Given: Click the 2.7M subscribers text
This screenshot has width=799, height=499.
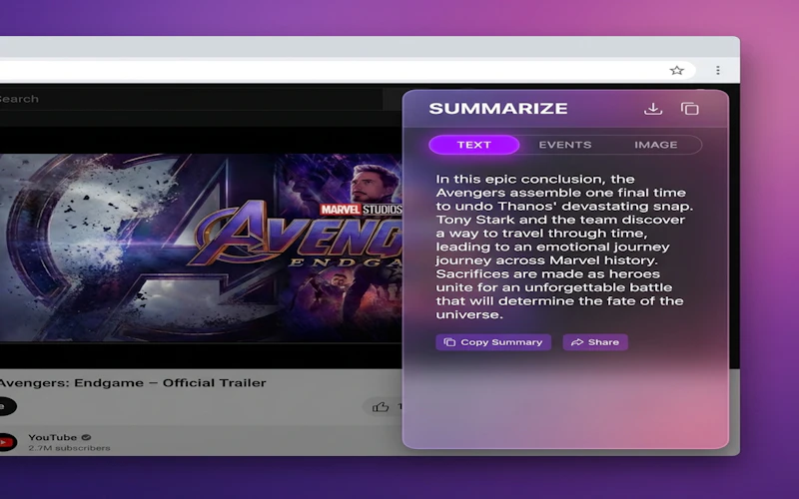Looking at the screenshot, I should click(x=69, y=448).
